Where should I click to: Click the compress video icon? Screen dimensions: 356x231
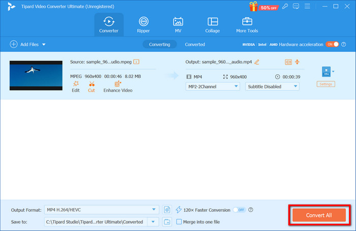coord(297,62)
